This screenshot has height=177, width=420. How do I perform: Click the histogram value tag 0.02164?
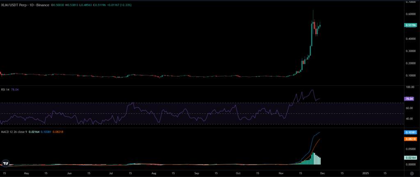pyautogui.click(x=411, y=158)
